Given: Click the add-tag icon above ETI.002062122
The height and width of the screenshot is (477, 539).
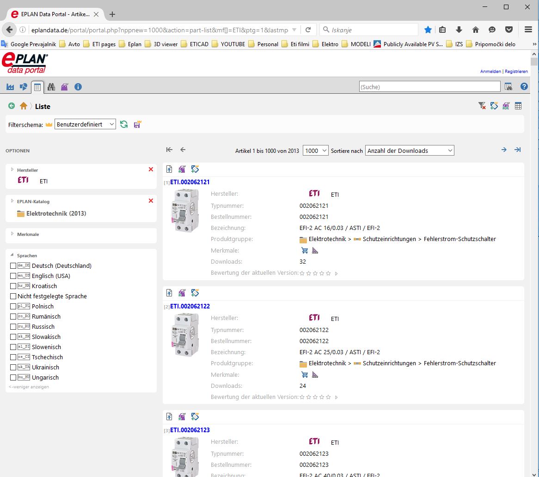Looking at the screenshot, I should [195, 292].
